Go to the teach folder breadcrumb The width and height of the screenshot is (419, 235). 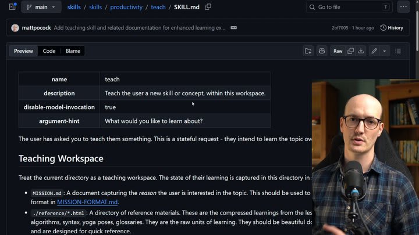pyautogui.click(x=158, y=7)
